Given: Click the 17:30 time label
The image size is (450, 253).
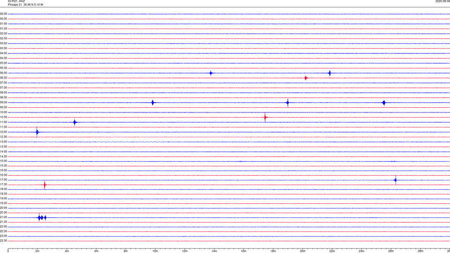Looking at the screenshot, I should pyautogui.click(x=3, y=185).
